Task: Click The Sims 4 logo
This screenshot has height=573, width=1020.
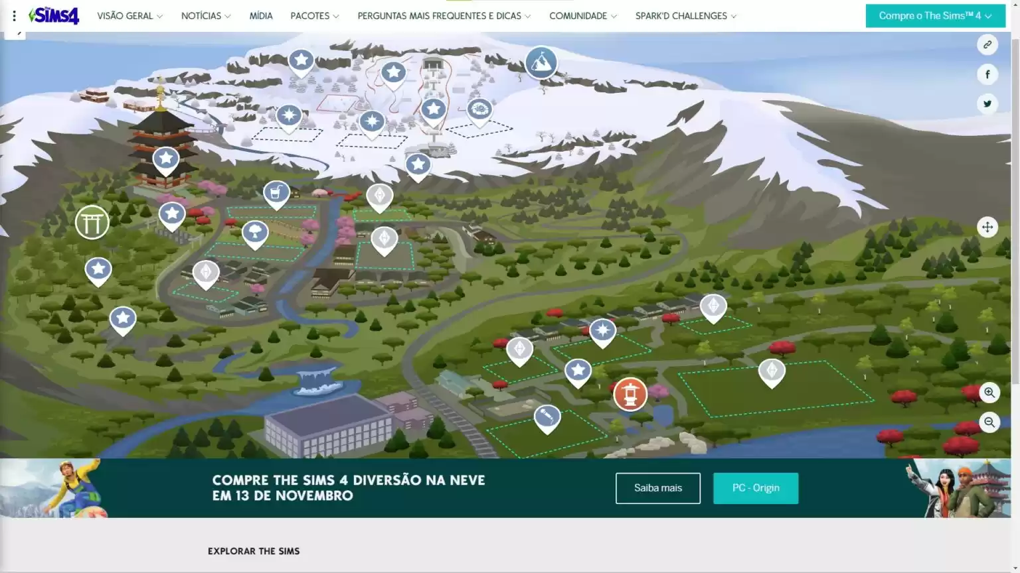Action: [54, 15]
